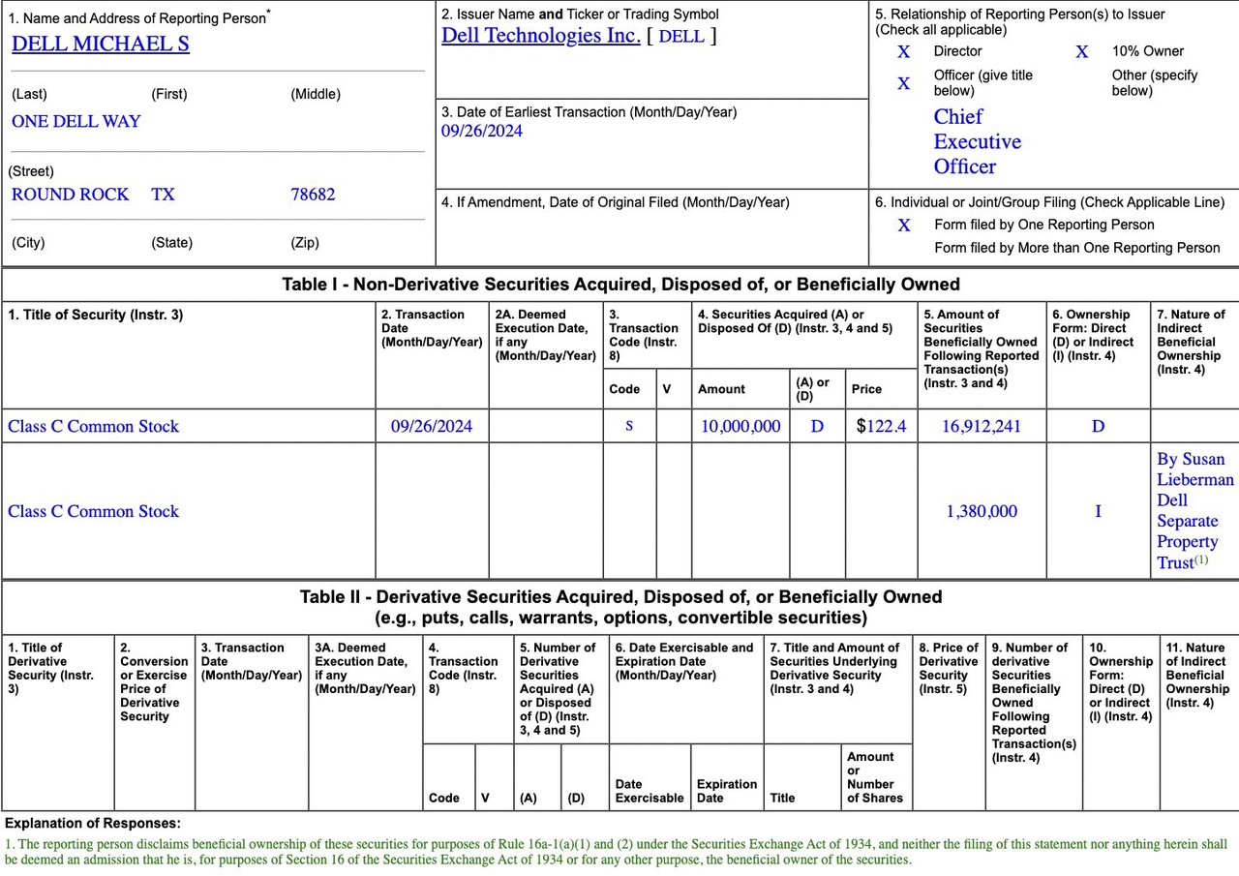Click the Director checkbox X mark
This screenshot has height=876, width=1239.
tap(904, 52)
